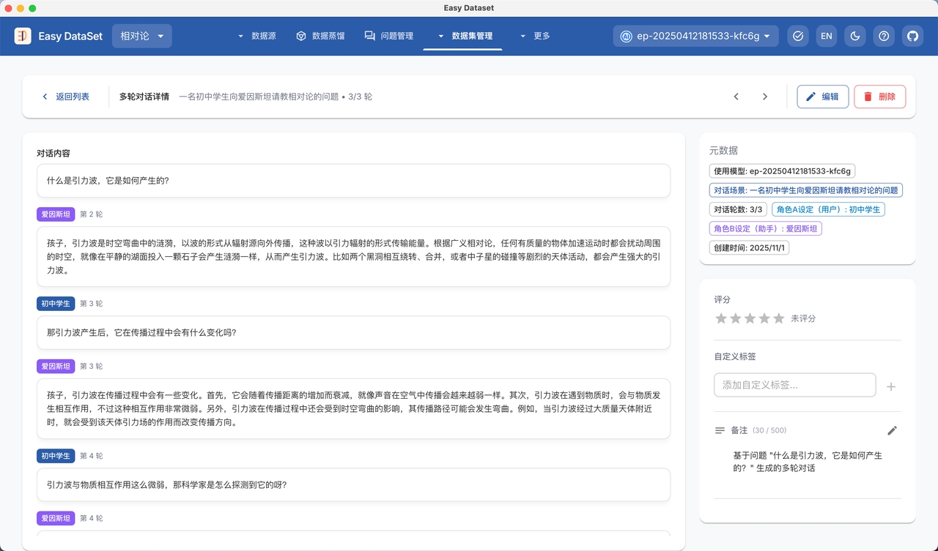Open the task check circle icon
The width and height of the screenshot is (938, 551).
tap(798, 36)
